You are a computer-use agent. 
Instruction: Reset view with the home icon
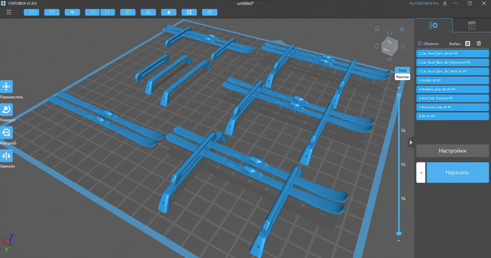coord(377,29)
